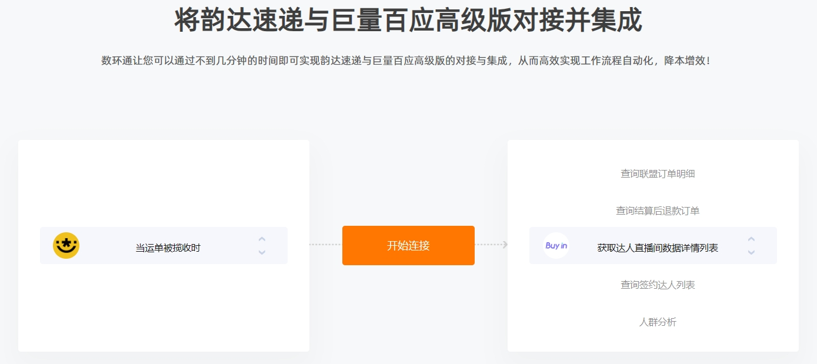Click the Buy in logo icon
The width and height of the screenshot is (817, 364).
pos(556,246)
